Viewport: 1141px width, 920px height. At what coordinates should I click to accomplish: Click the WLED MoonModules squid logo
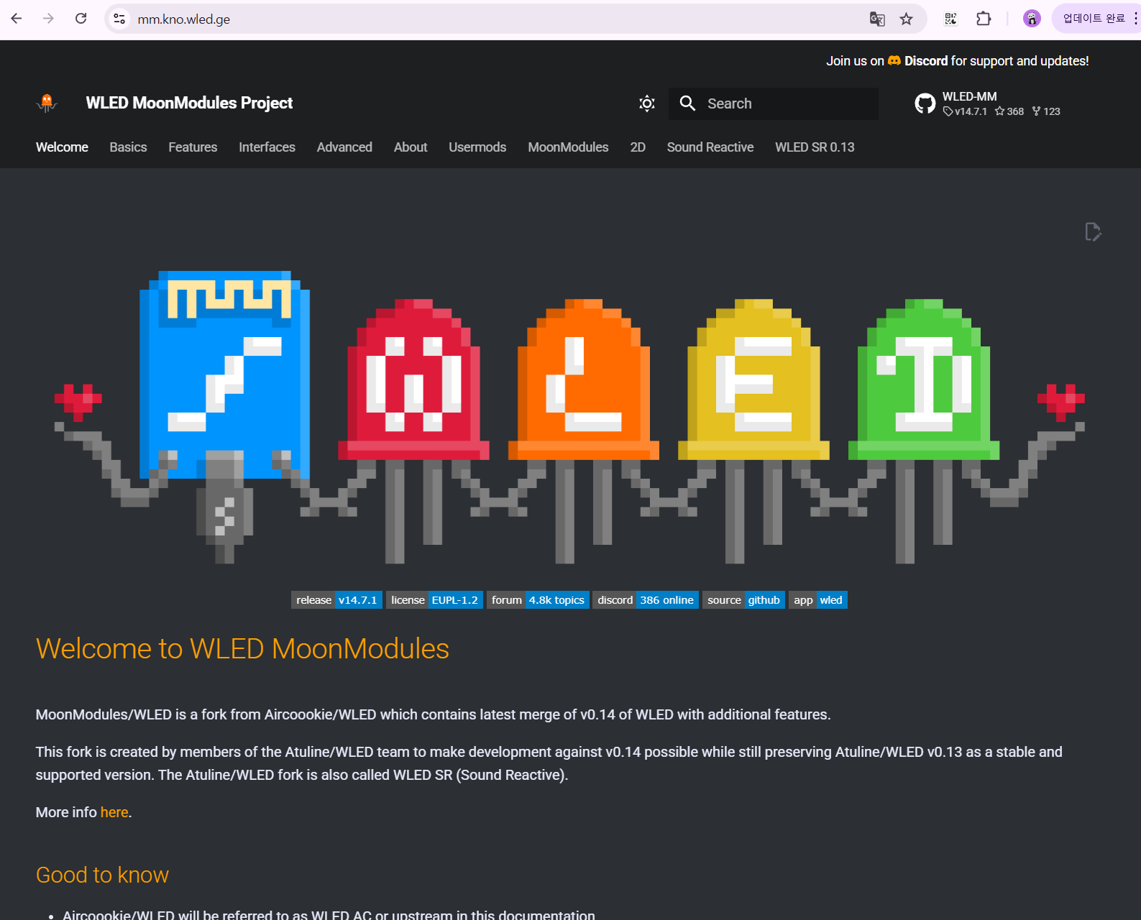[47, 103]
